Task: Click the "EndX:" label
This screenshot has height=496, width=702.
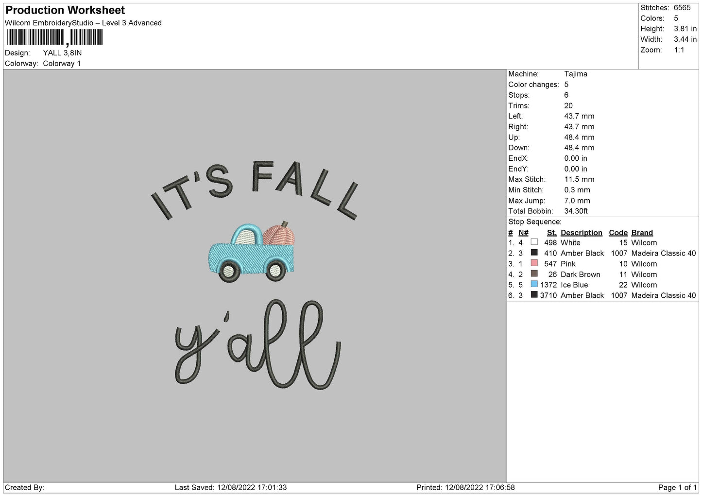Action: pos(518,158)
